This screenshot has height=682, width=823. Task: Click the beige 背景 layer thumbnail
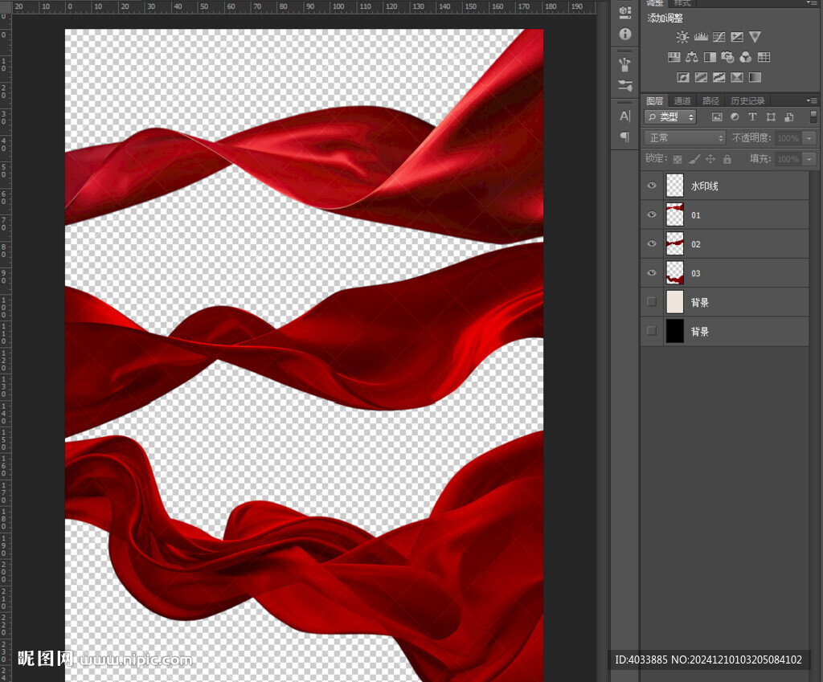tap(674, 302)
